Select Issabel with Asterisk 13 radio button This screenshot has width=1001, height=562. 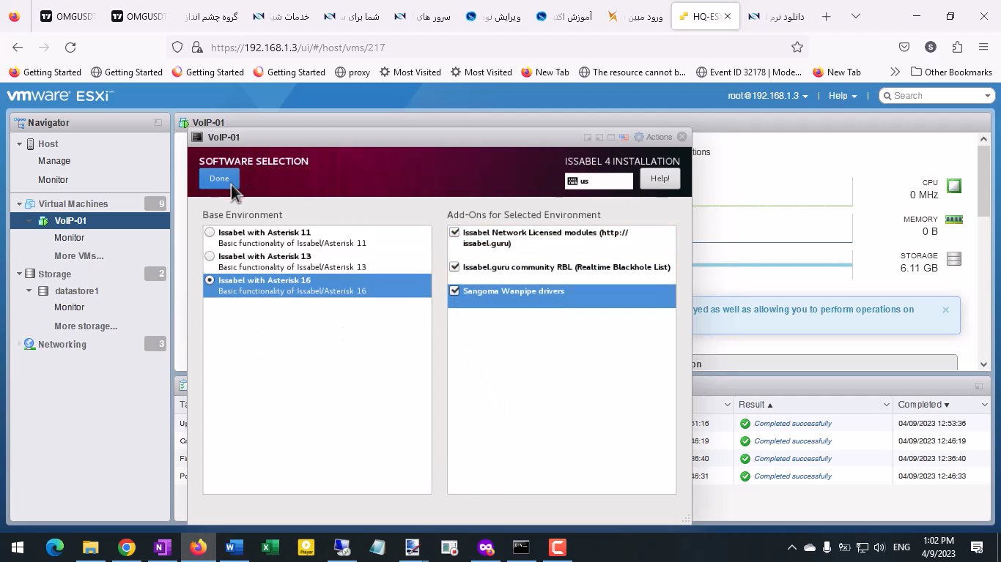pos(210,257)
